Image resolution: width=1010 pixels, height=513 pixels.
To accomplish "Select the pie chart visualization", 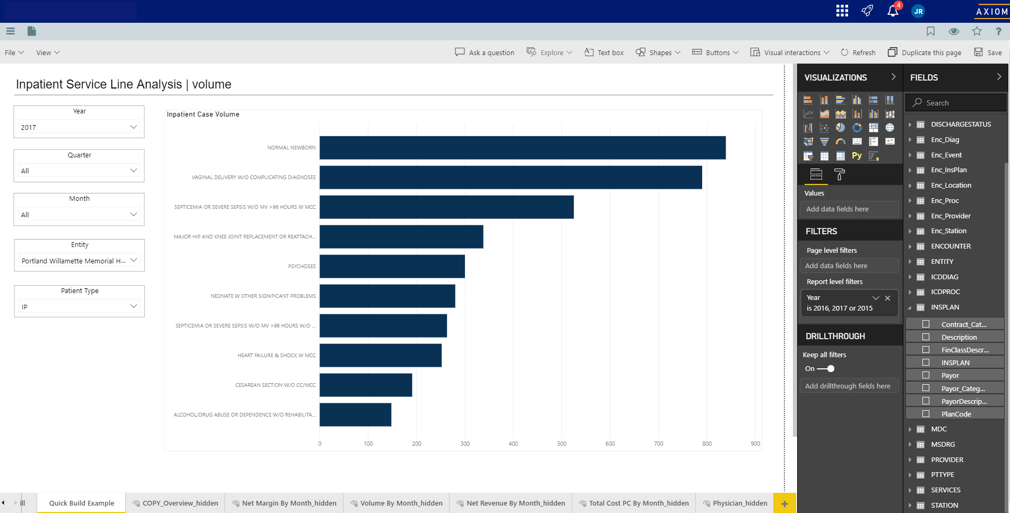I will [x=840, y=128].
